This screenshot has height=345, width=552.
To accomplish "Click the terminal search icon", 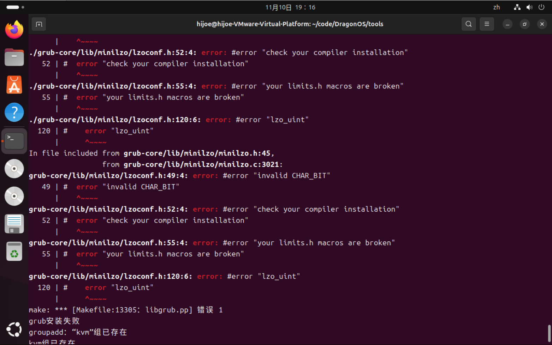I will 468,24.
